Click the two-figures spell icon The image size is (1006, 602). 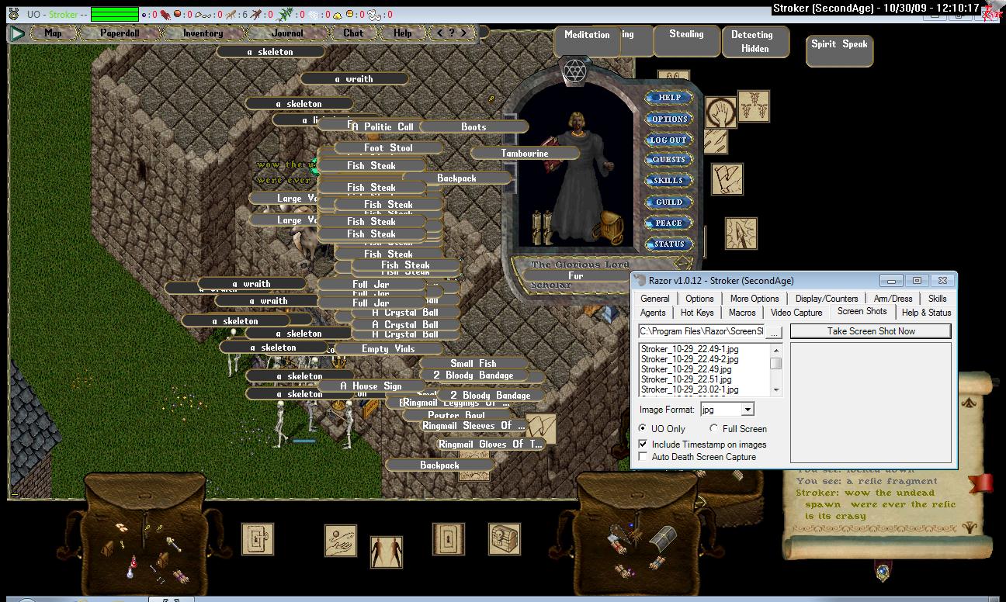click(x=386, y=552)
